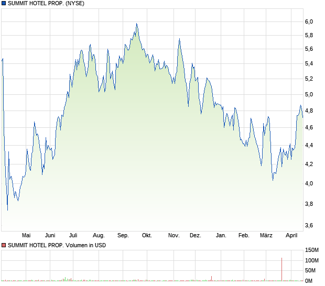
Task: Click 'SUMMIT HOTEL PROP. Volumen in USD' label
Action: pyautogui.click(x=57, y=245)
